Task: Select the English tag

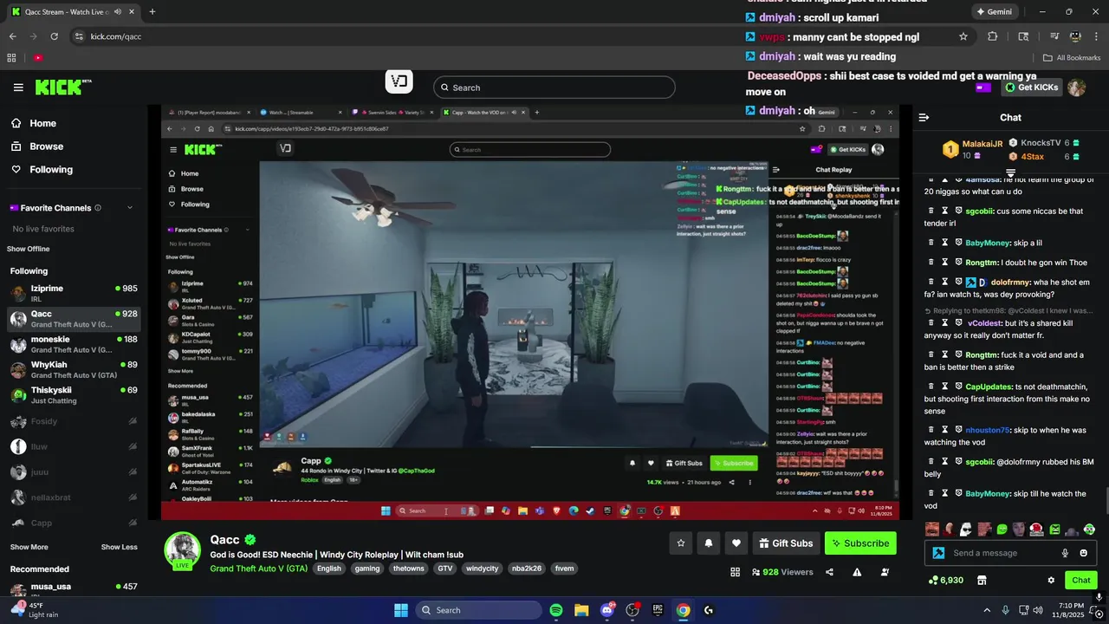Action: point(329,569)
